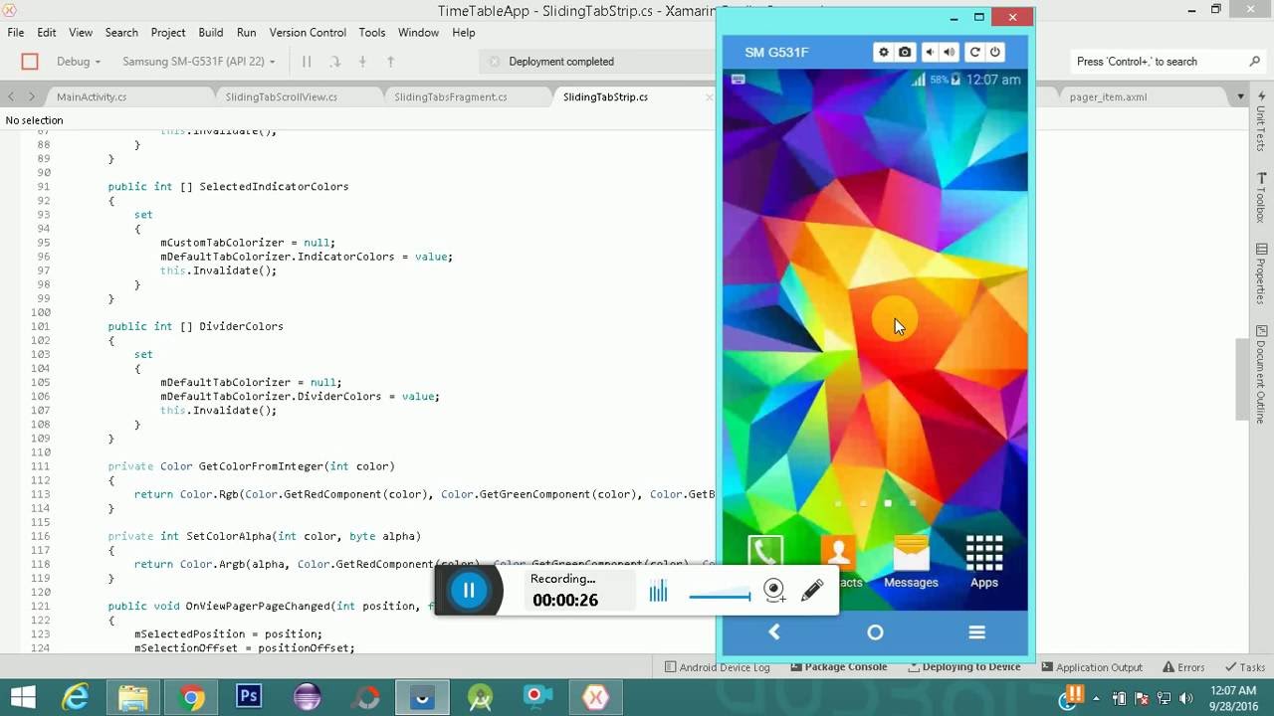Show hidden system tray icons
The height and width of the screenshot is (716, 1274).
(x=1097, y=697)
